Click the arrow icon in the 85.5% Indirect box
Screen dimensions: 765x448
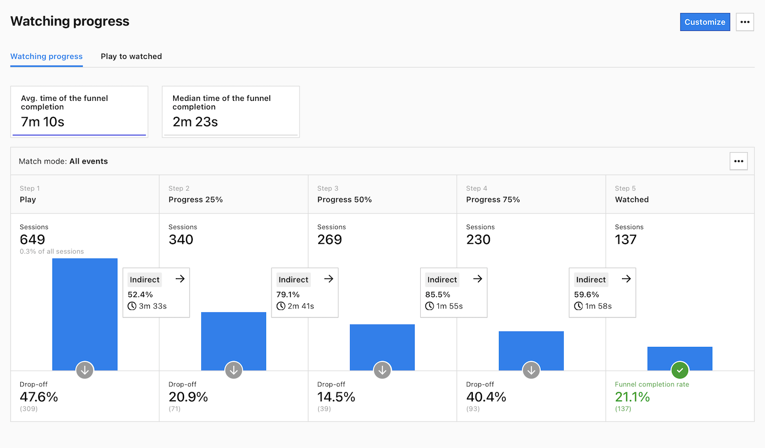point(478,279)
